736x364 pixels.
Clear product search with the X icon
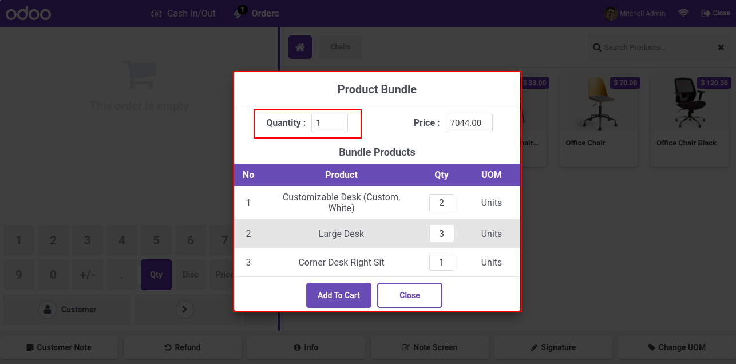(x=721, y=48)
